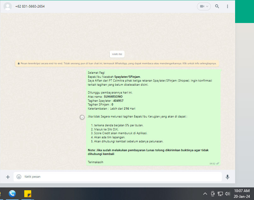254x200 pixels.
Task: Click the line 'Masuk ke Slik OJK.'
Action: 106,129
